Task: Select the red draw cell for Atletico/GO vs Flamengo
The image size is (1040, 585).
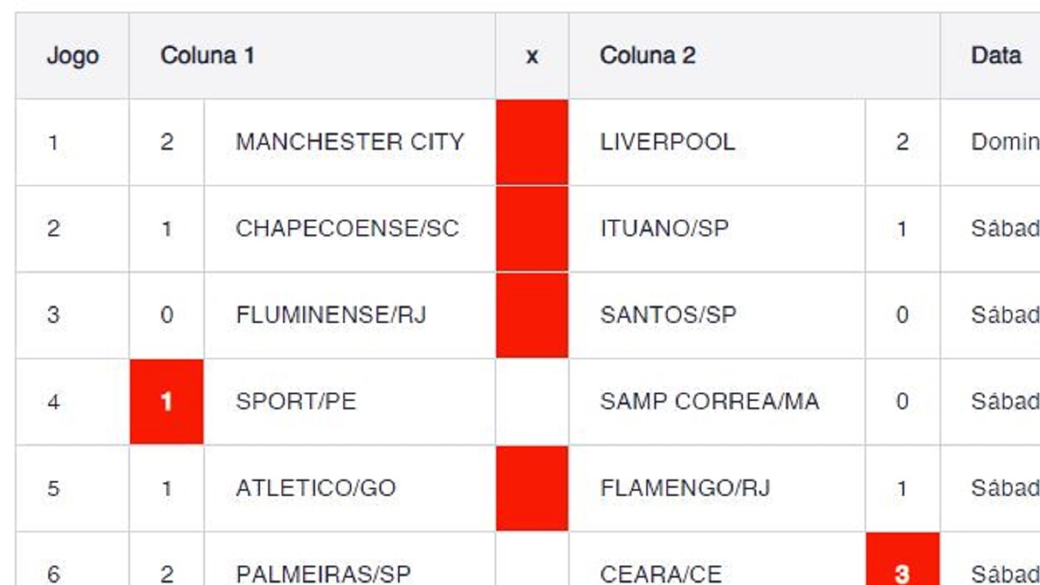Action: [532, 488]
